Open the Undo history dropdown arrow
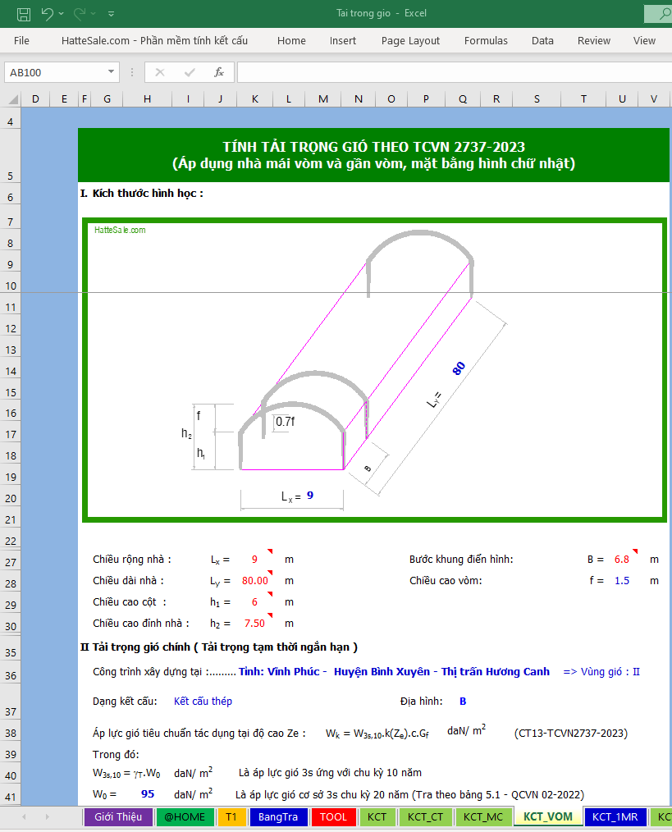Screen dimensions: 672x832 [61, 14]
